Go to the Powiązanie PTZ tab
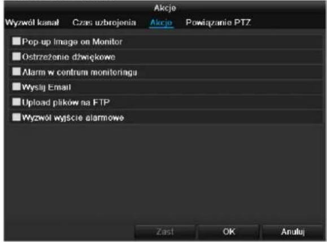Screen dimensions: 327x242 click(218, 23)
